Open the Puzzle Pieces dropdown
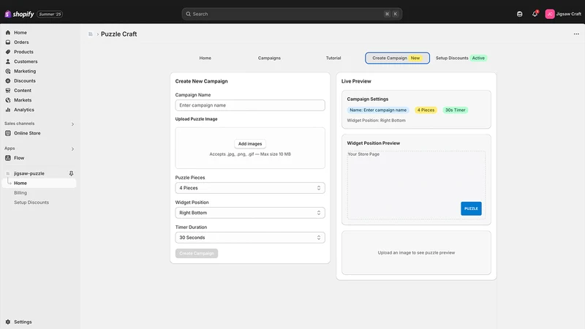This screenshot has width=585, height=329. point(250,188)
